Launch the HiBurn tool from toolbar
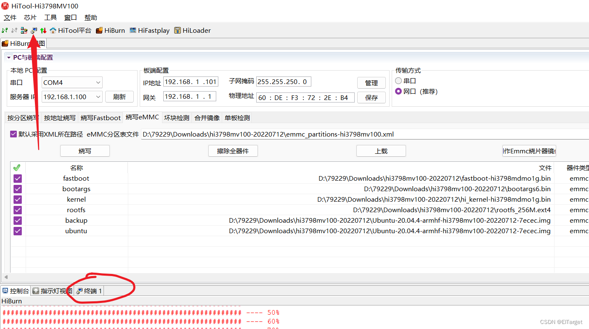589x329 pixels. pyautogui.click(x=110, y=30)
